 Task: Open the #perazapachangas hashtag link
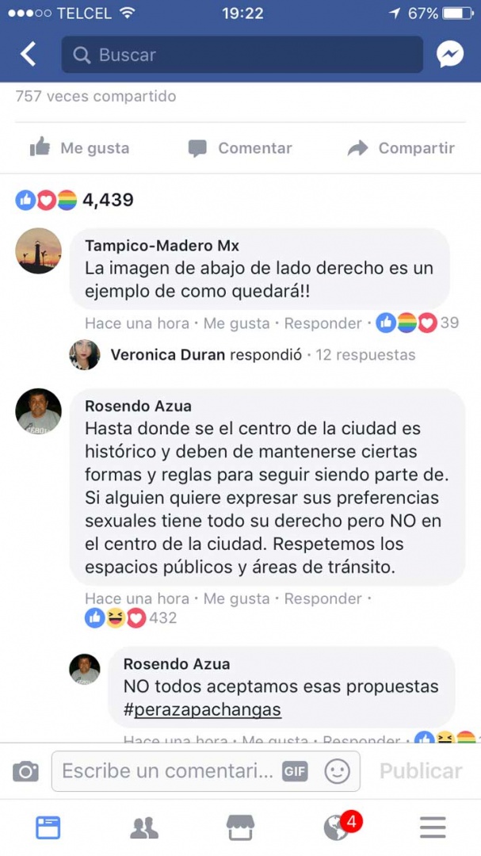pos(202,709)
